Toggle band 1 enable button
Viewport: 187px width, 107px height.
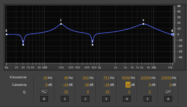coord(65,99)
